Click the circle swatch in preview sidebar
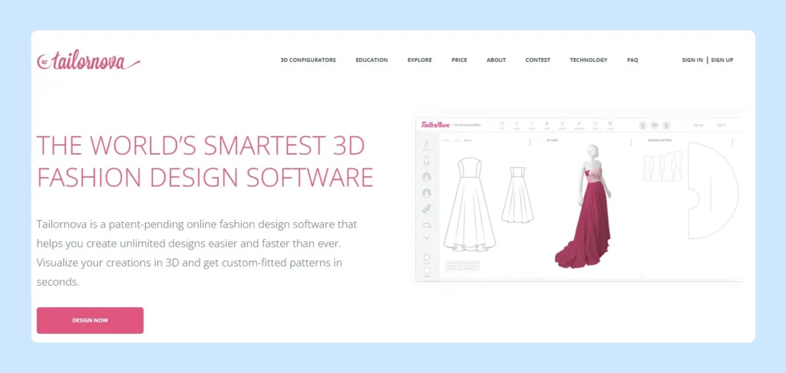Screen dimensions: 786x373 coord(427,257)
